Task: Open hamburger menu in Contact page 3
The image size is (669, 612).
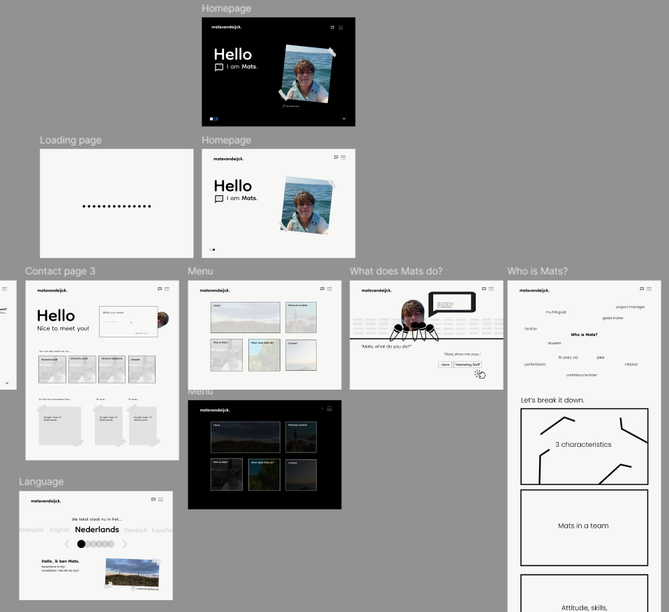Action: pos(167,289)
